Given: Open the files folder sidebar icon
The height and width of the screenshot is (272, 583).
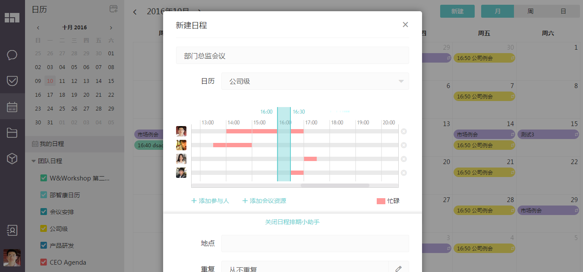Looking at the screenshot, I should (x=12, y=133).
